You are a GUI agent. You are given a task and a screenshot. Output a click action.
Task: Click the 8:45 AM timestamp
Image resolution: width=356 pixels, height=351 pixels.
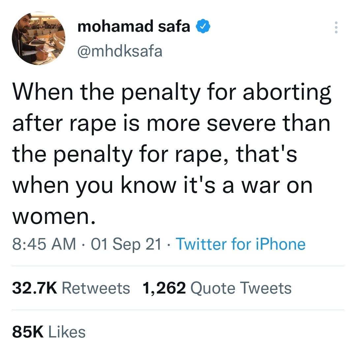coord(44,244)
